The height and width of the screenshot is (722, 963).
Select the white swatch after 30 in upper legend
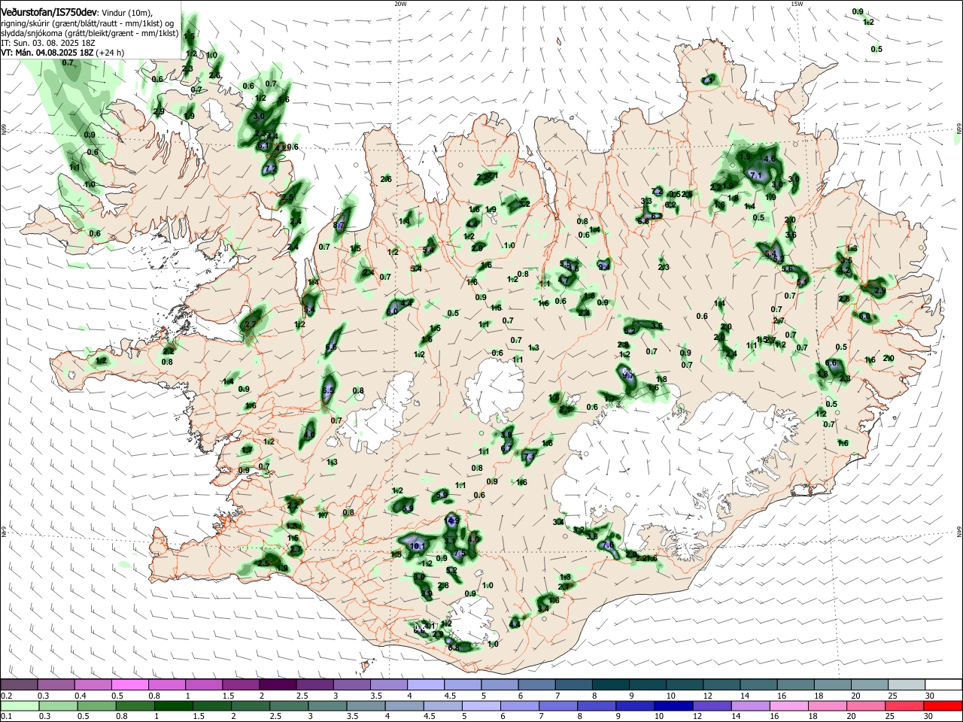942,685
